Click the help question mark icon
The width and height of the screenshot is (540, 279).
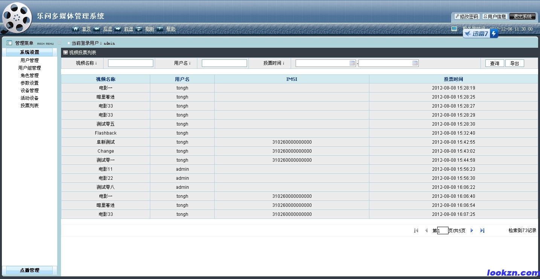pyautogui.click(x=160, y=29)
